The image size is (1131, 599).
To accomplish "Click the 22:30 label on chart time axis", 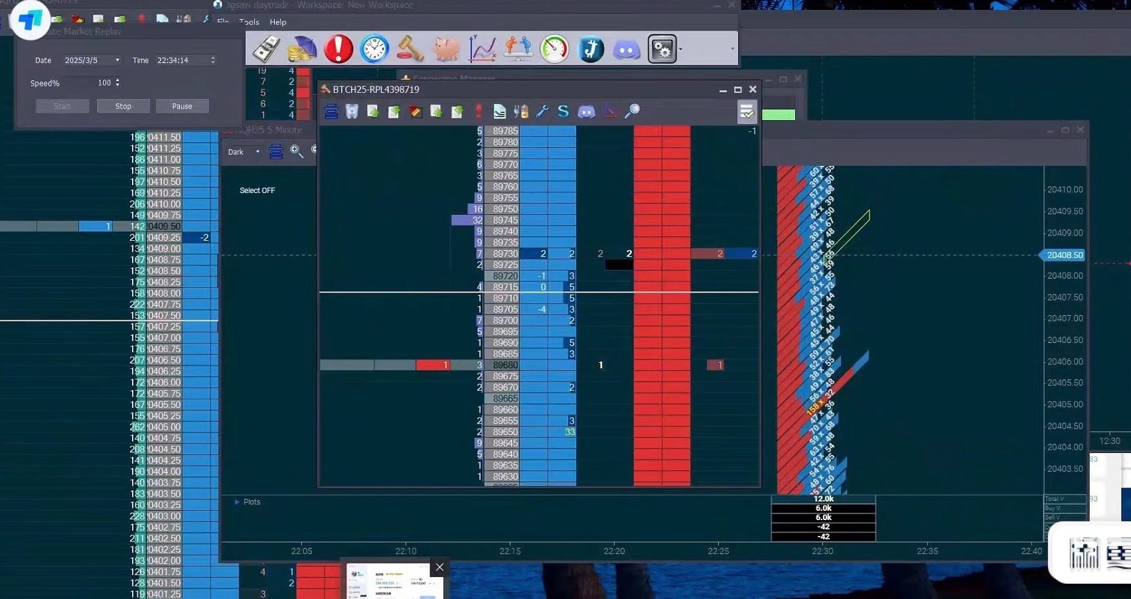I will pos(822,551).
